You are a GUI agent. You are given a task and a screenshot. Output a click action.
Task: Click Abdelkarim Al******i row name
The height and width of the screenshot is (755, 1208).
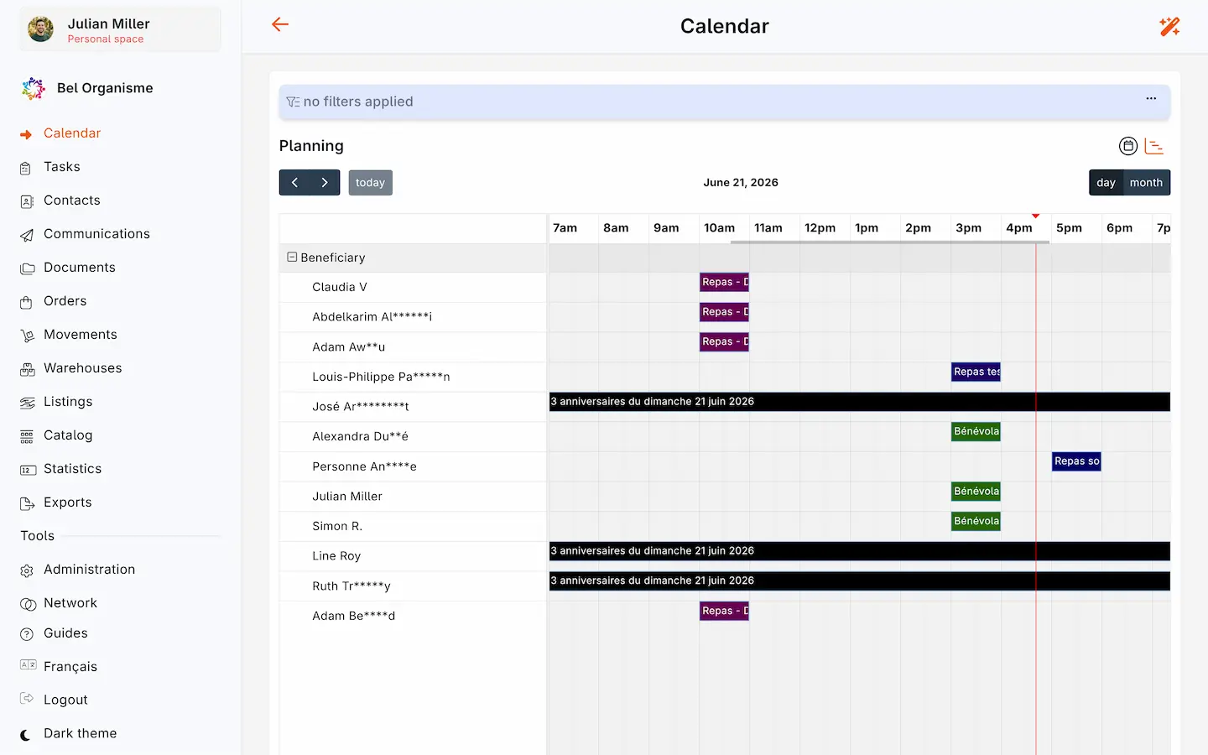372,317
